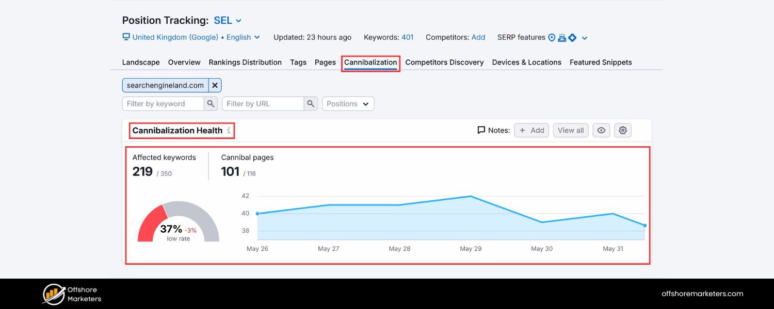Open chart settings via gear icon

tap(622, 130)
